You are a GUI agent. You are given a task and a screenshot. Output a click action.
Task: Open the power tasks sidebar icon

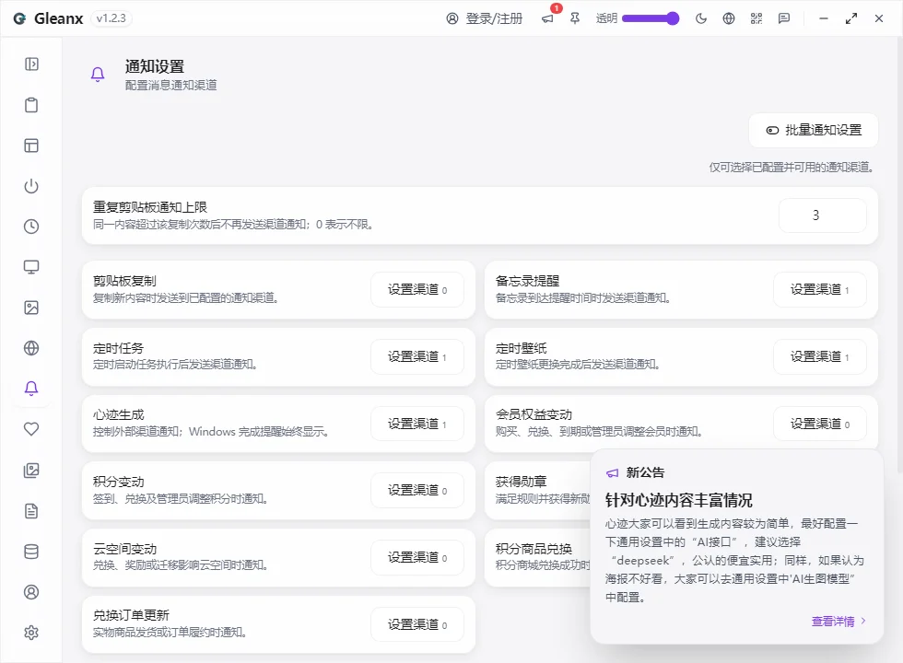(x=31, y=186)
